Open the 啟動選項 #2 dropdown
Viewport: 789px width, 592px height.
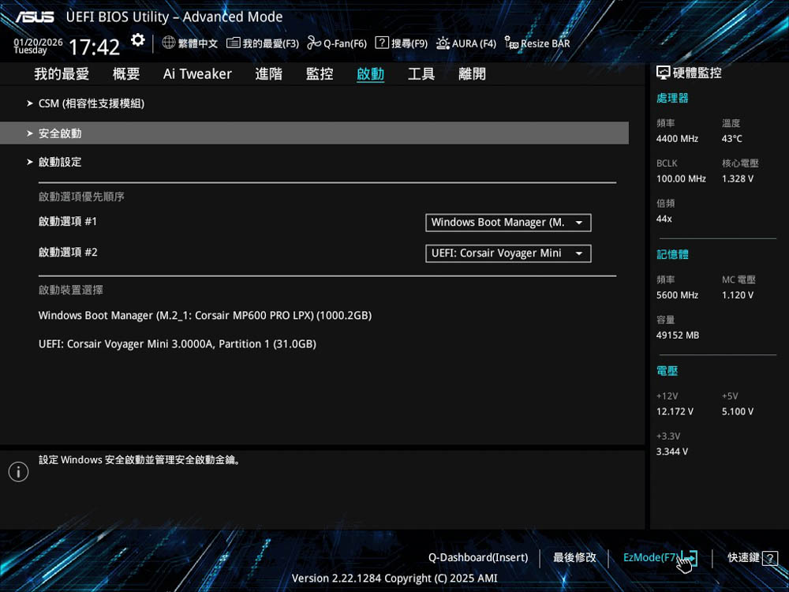point(508,253)
